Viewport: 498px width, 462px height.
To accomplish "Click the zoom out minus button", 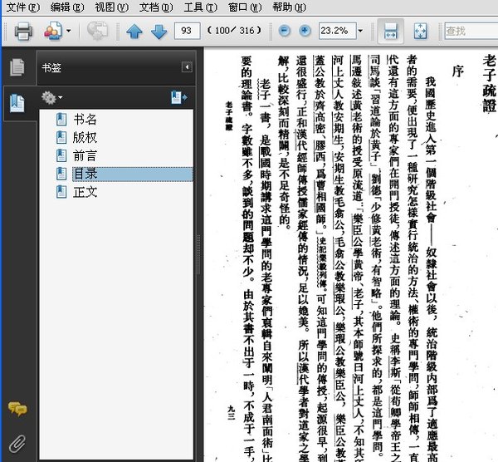I will tap(285, 31).
